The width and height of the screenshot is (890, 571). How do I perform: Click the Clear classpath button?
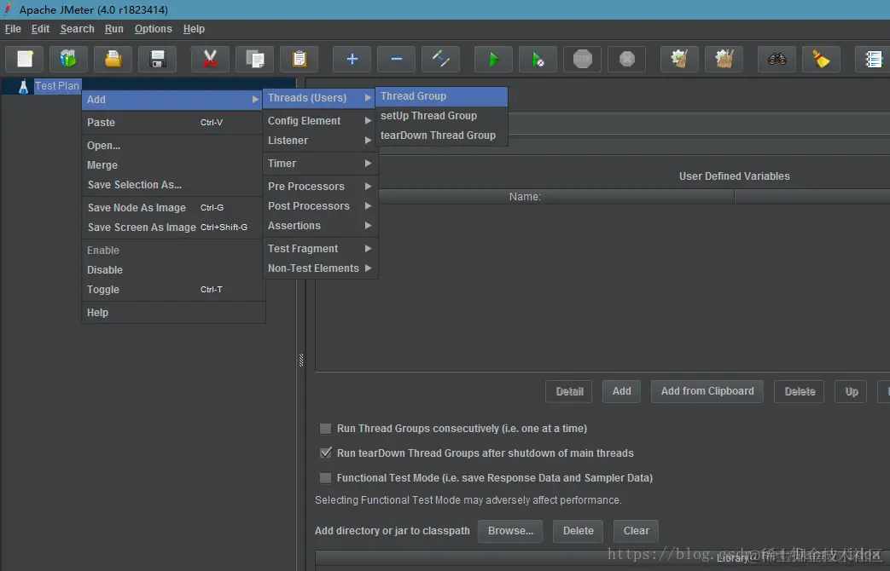(636, 531)
